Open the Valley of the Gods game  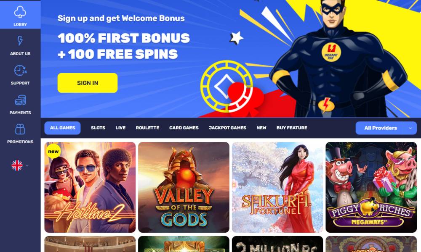[184, 187]
